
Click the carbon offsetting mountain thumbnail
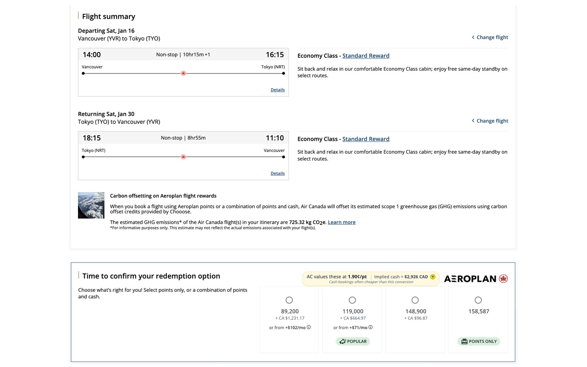(91, 205)
